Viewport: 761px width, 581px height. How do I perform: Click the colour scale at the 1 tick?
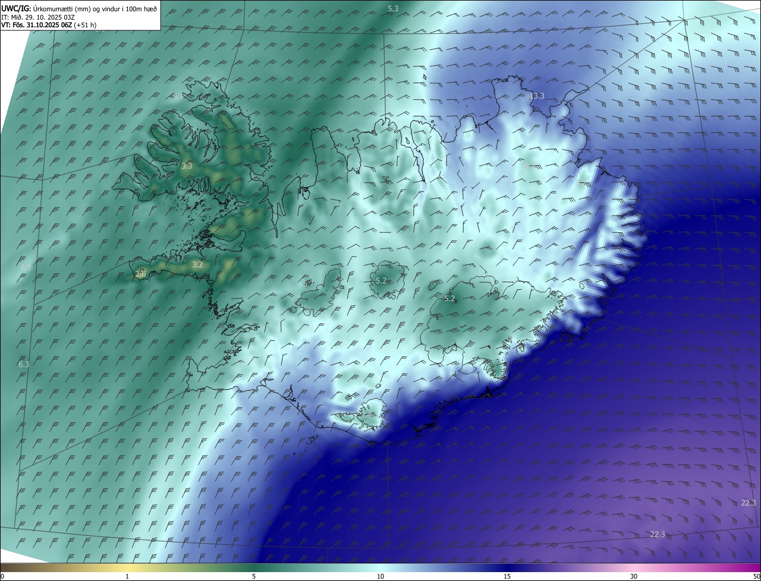tap(127, 576)
